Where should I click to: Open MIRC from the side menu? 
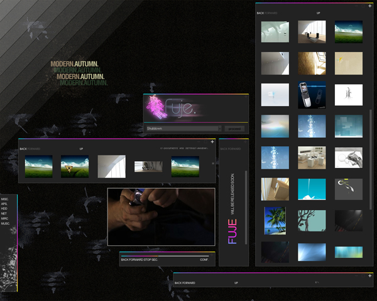click(4, 218)
